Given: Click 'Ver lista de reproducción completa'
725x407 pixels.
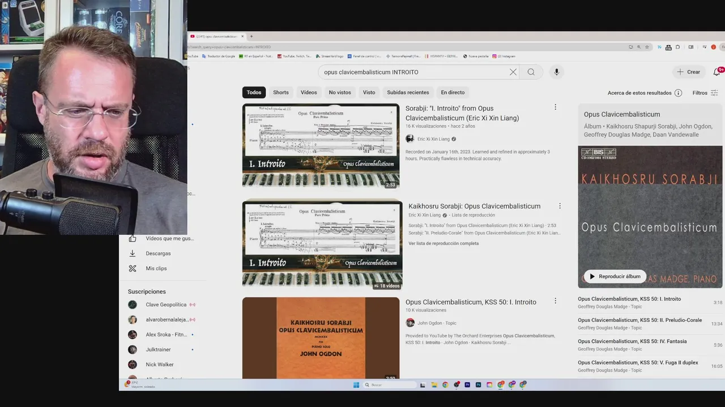Looking at the screenshot, I should (443, 244).
